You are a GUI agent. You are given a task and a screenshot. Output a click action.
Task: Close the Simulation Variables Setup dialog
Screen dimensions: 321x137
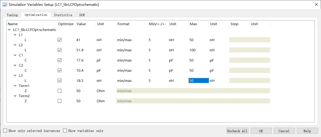(316, 4)
